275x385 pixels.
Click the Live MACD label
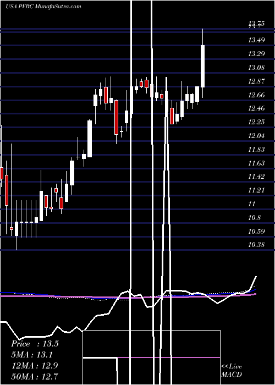[232, 371]
